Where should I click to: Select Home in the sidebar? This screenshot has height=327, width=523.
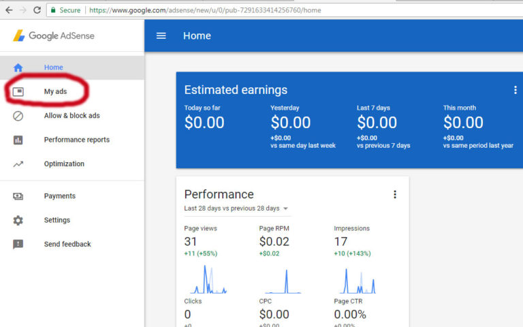tap(72, 67)
